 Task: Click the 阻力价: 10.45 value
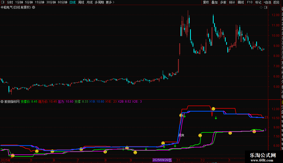[x=48, y=102]
